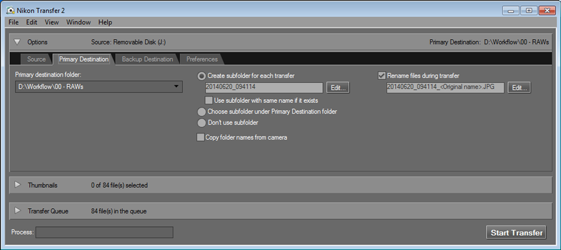Open the Edit menu
The width and height of the screenshot is (561, 250).
click(x=32, y=22)
